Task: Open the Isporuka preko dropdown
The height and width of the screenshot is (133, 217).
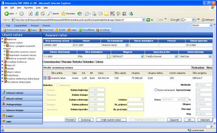Action: [x=176, y=56]
